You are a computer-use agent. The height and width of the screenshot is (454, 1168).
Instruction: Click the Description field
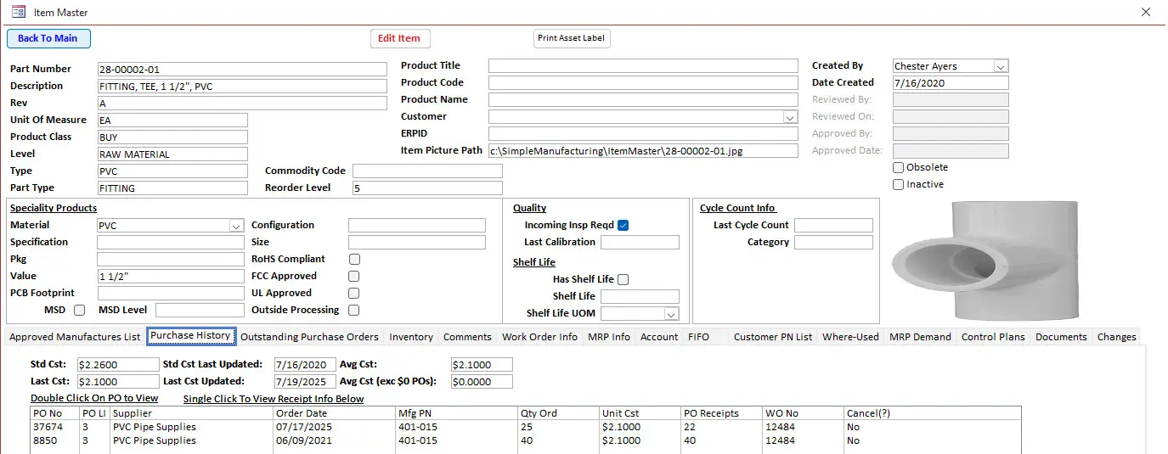pos(242,87)
